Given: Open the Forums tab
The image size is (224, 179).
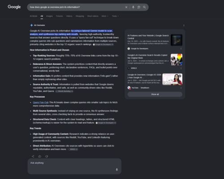Looking at the screenshot, I should pos(60,16).
